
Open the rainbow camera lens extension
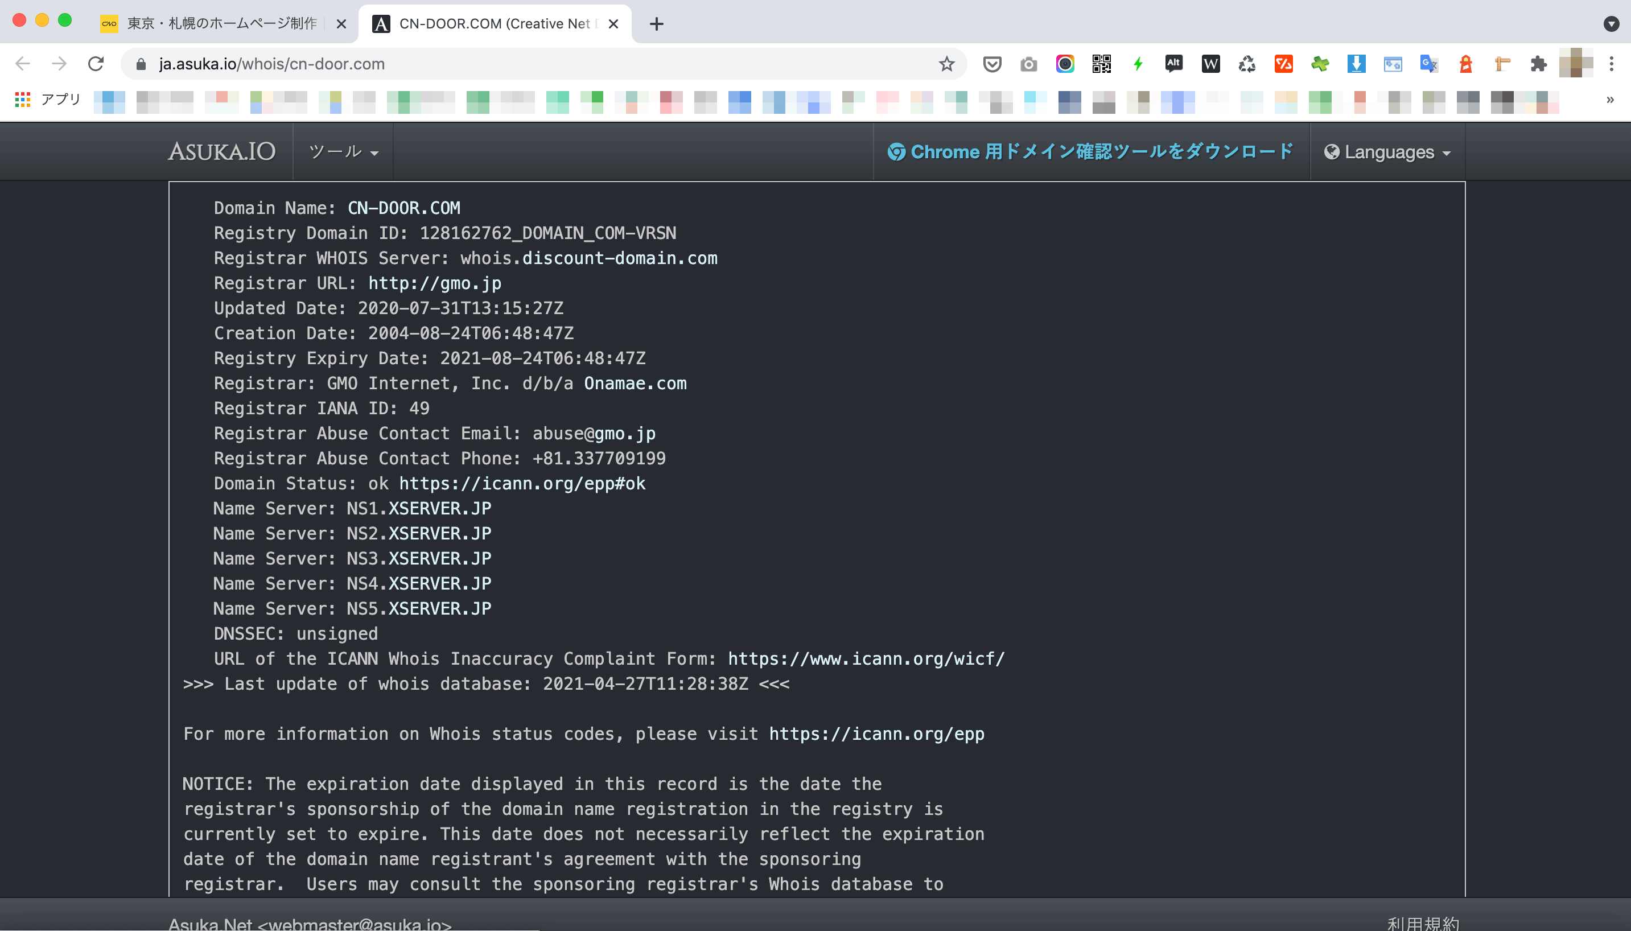pyautogui.click(x=1065, y=64)
